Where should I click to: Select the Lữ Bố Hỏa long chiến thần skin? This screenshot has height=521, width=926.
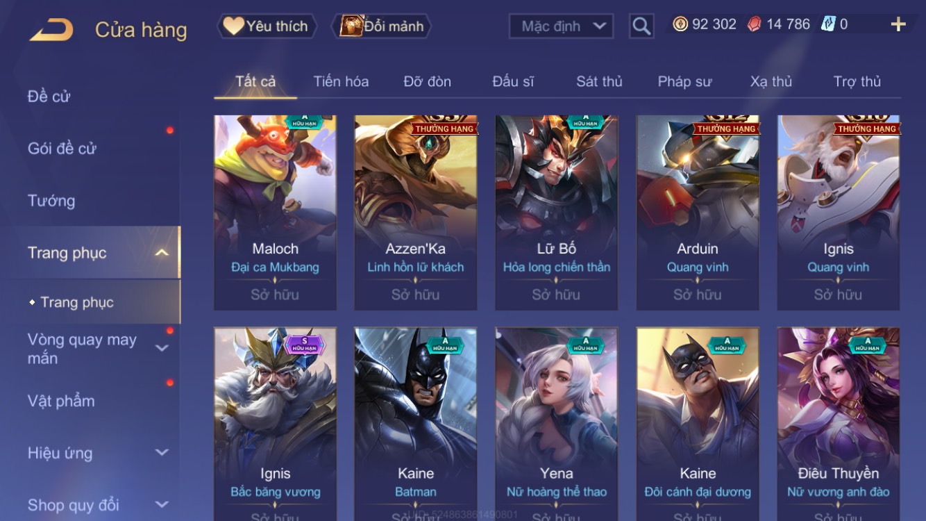(x=557, y=213)
